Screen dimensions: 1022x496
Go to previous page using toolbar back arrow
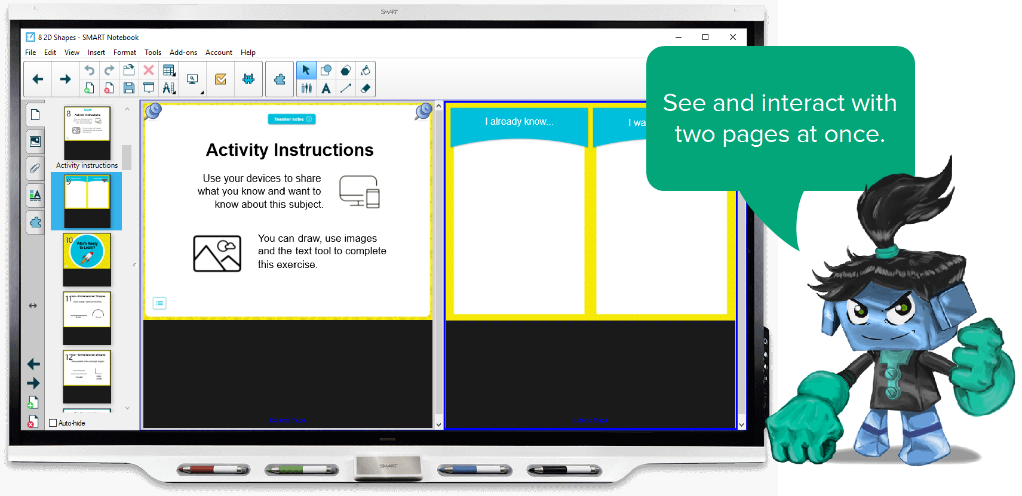38,79
